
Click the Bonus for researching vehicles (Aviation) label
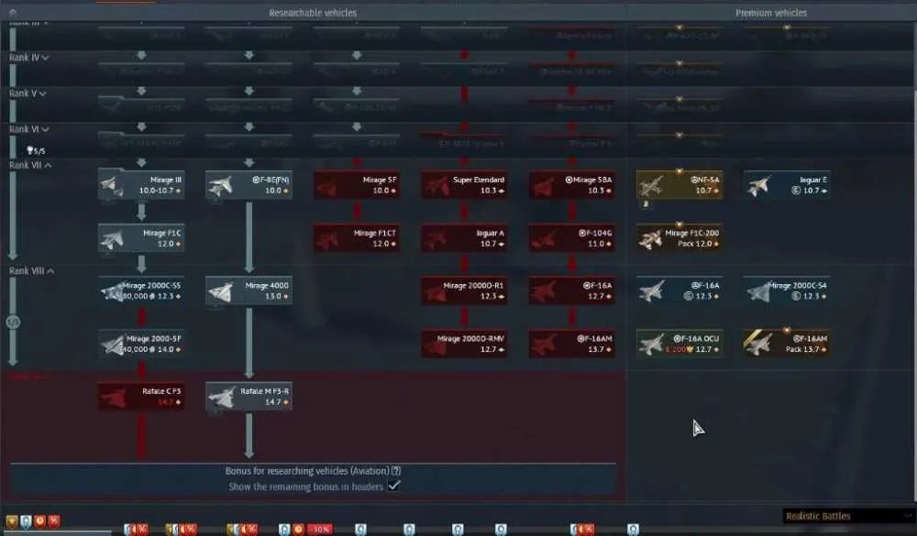307,471
